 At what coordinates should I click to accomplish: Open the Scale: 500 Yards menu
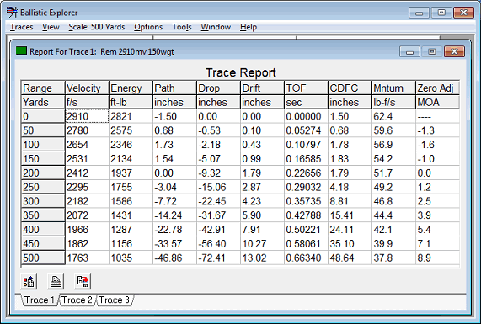97,27
